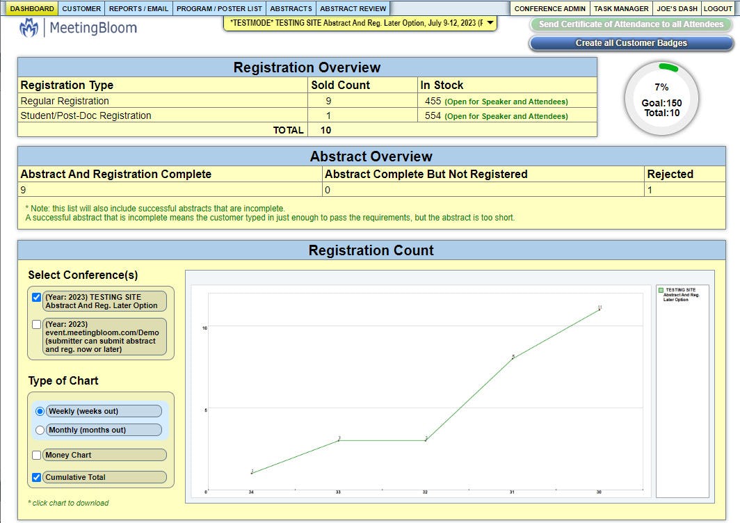Open the TASK MANAGER
The width and height of the screenshot is (740, 523).
coord(620,8)
